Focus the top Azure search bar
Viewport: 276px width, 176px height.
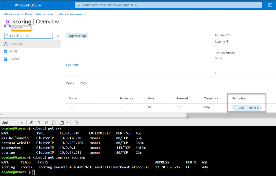point(169,5)
